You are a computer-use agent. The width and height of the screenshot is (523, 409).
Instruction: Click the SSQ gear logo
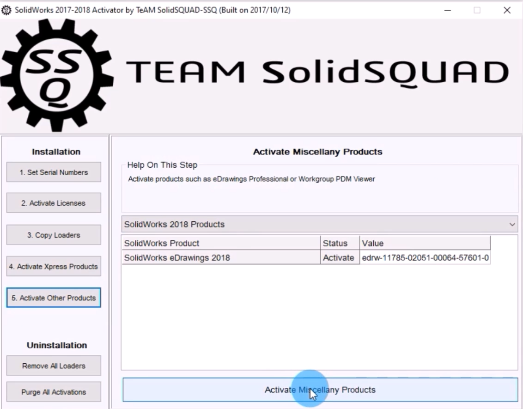coord(56,75)
